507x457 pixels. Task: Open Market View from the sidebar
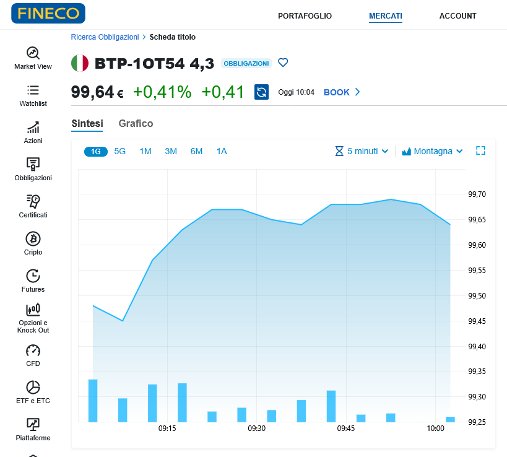(x=33, y=54)
